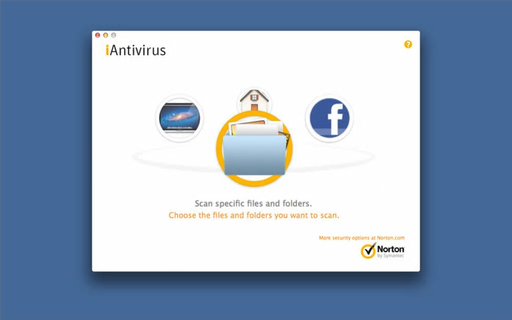The width and height of the screenshot is (512, 320).
Task: Click 'Choose the files and folders you want to scan.'
Action: coord(253,215)
